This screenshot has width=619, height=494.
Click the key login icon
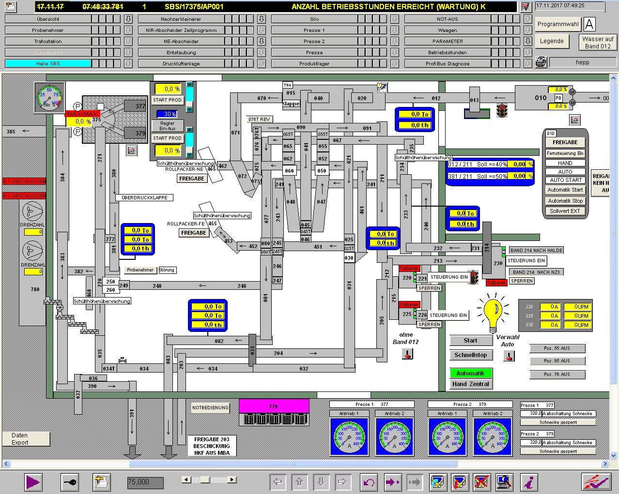point(70,482)
